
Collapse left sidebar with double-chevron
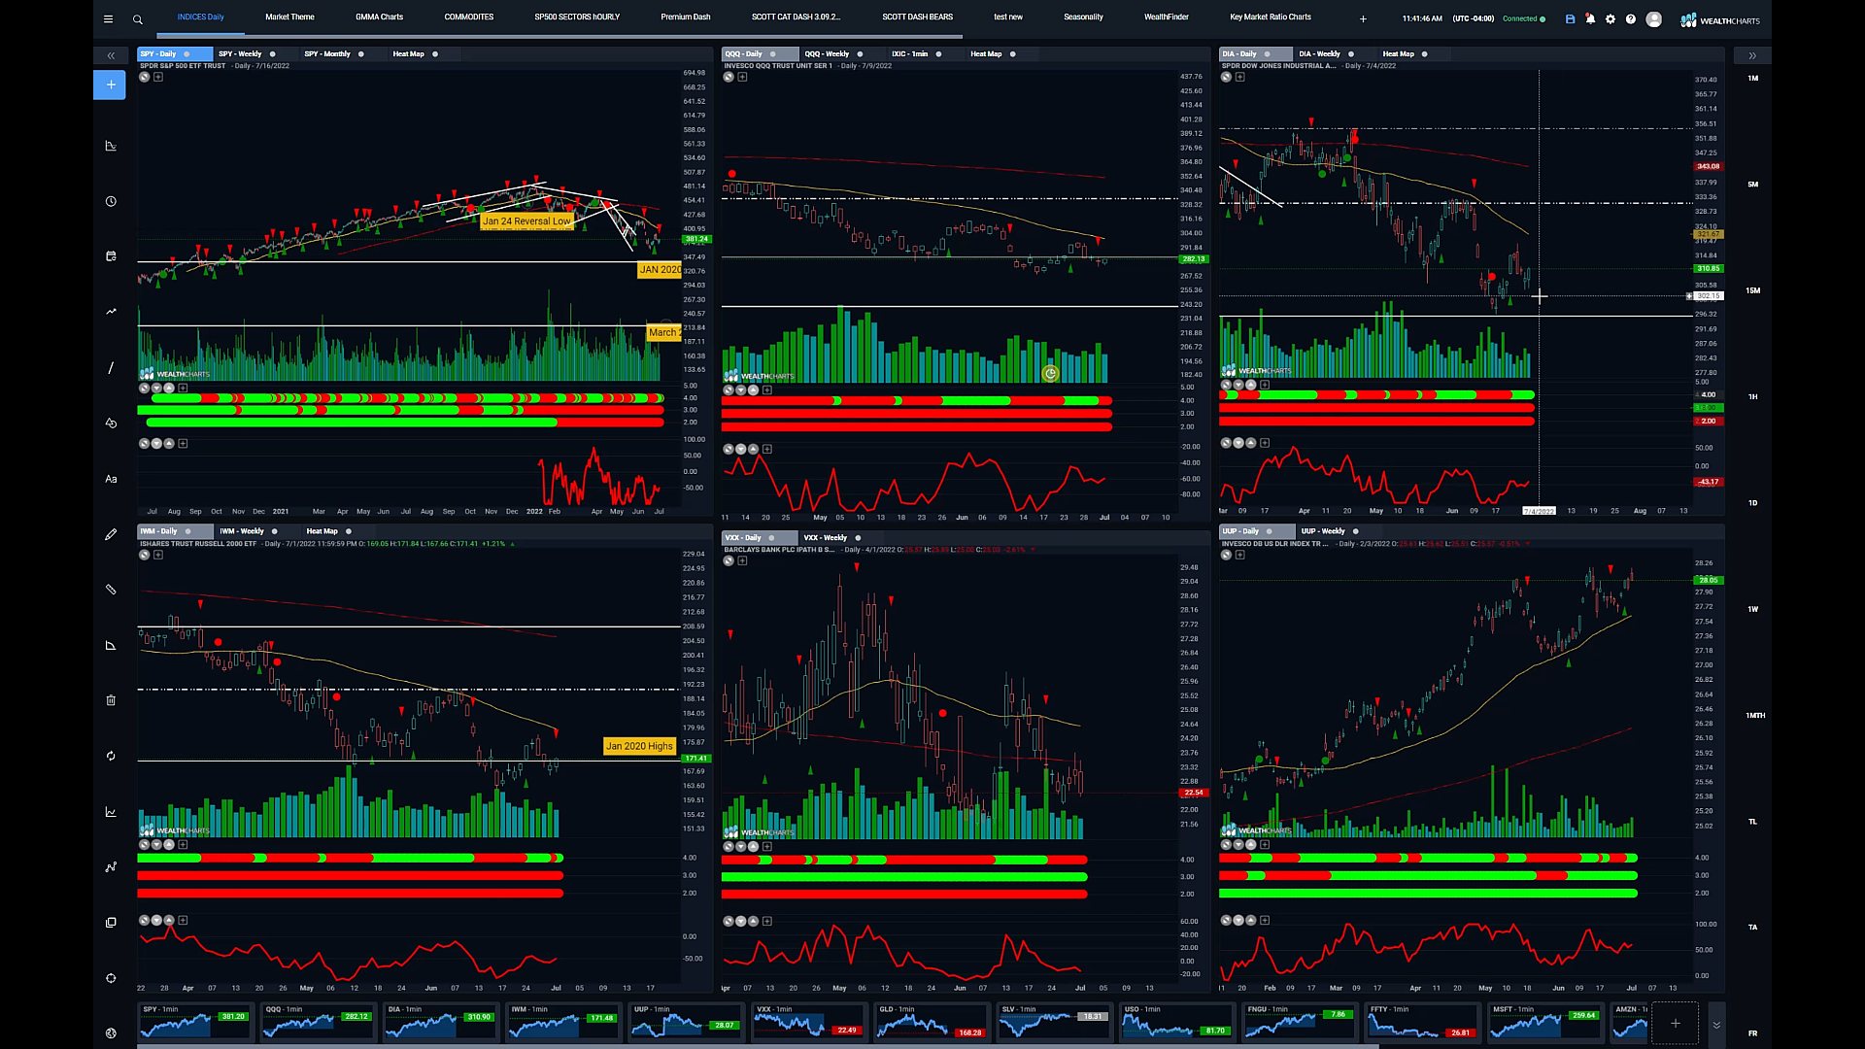[x=111, y=55]
